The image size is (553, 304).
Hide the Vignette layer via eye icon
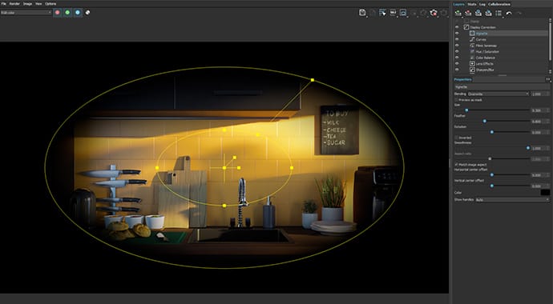(457, 33)
